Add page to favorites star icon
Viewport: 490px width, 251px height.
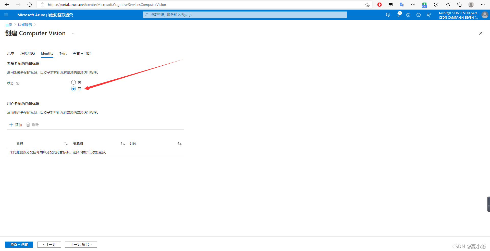pyautogui.click(x=367, y=5)
